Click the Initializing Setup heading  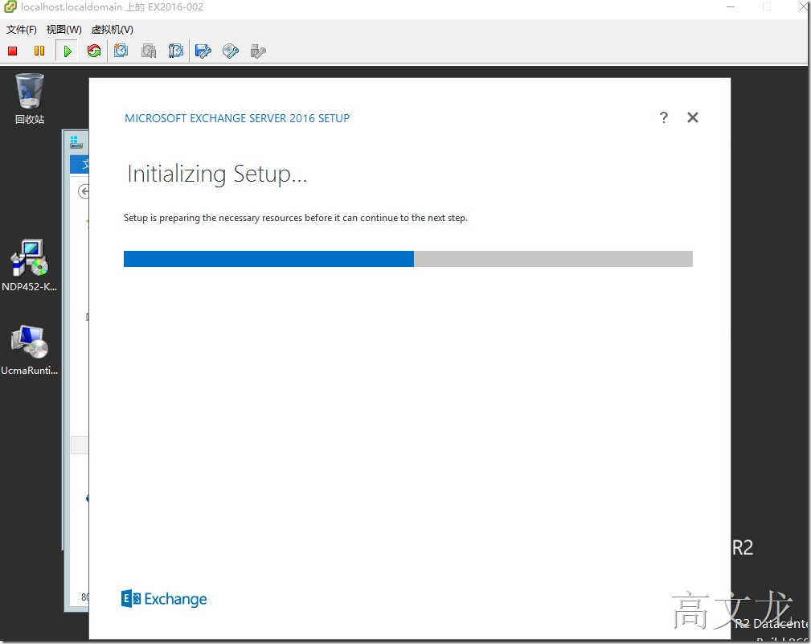click(217, 174)
